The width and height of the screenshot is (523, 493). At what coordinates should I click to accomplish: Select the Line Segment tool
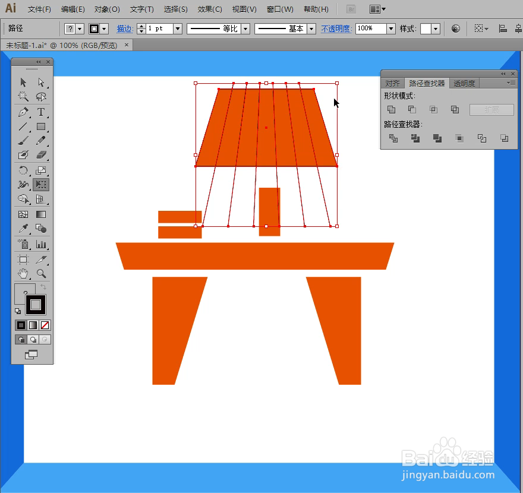coord(23,127)
